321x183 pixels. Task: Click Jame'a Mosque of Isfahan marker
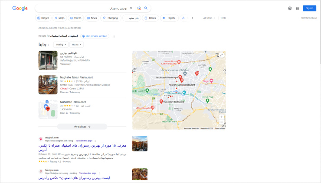tap(185, 73)
